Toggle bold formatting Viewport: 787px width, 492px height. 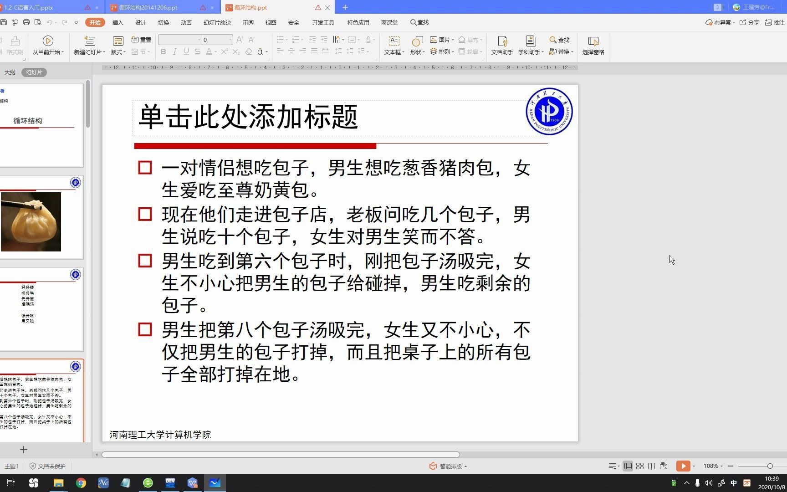click(x=163, y=52)
